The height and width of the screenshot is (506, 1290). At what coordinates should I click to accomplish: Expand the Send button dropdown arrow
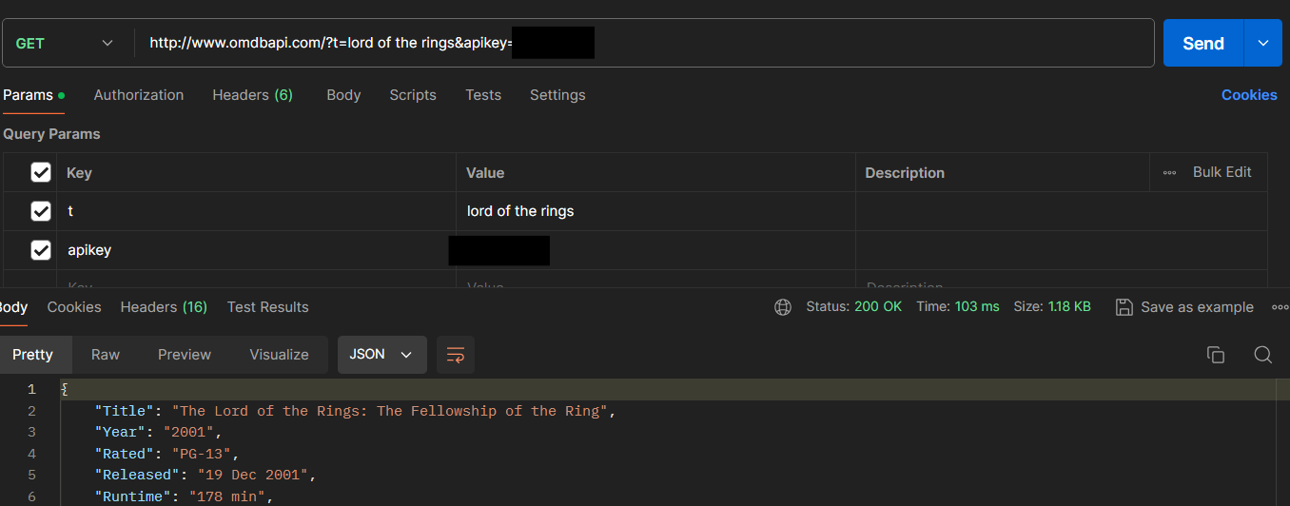pos(1263,43)
